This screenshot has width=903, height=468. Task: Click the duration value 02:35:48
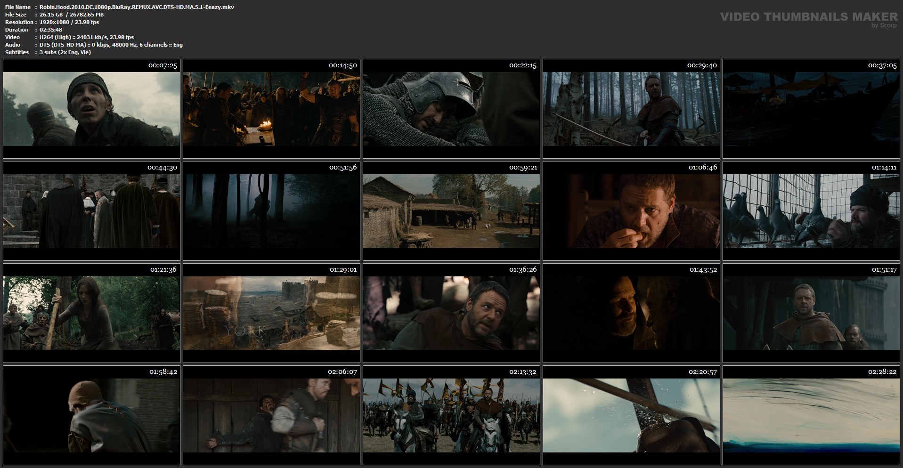pos(51,30)
